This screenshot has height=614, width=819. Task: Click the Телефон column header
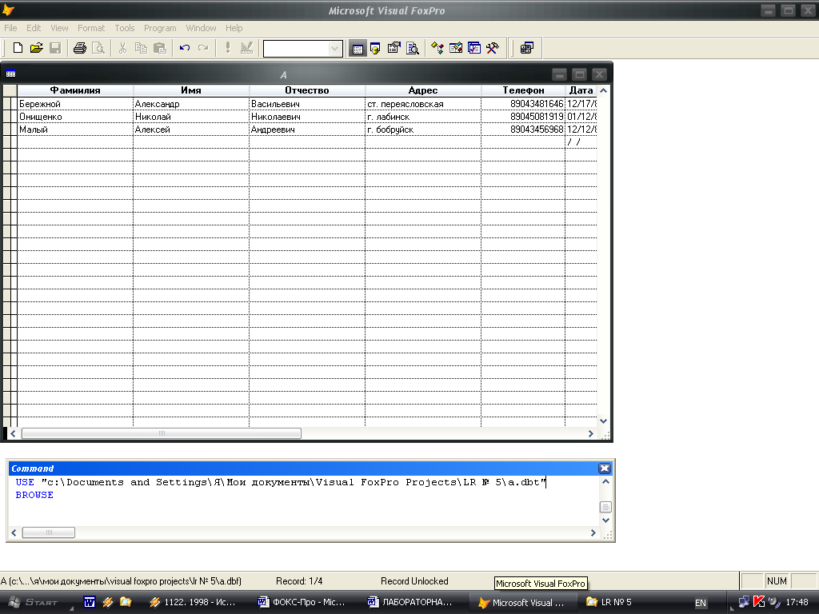click(523, 90)
